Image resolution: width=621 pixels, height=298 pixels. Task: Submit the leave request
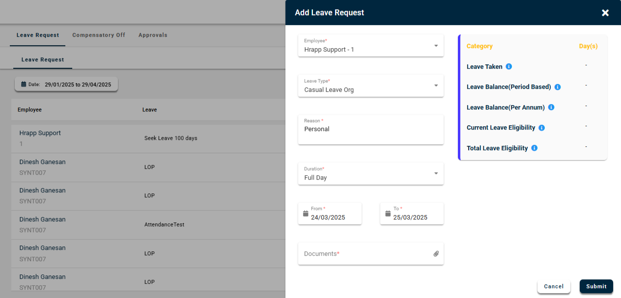tap(596, 286)
